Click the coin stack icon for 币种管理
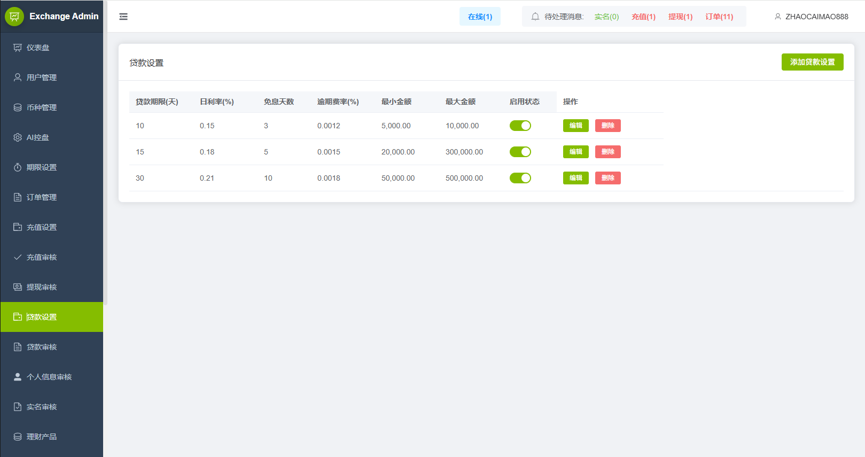The width and height of the screenshot is (865, 457). coord(18,107)
